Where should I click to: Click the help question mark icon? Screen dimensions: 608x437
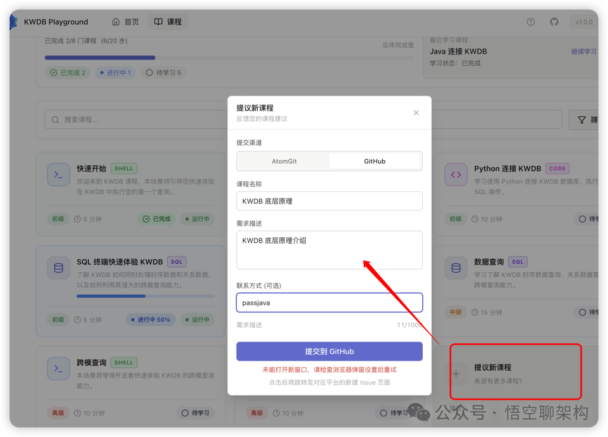[530, 21]
